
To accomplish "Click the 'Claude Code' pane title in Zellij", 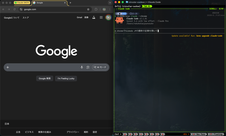I will pos(124,8).
